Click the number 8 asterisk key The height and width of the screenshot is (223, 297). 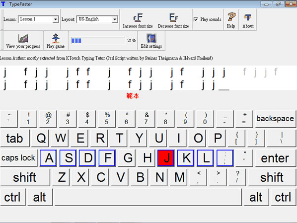tap(166, 119)
